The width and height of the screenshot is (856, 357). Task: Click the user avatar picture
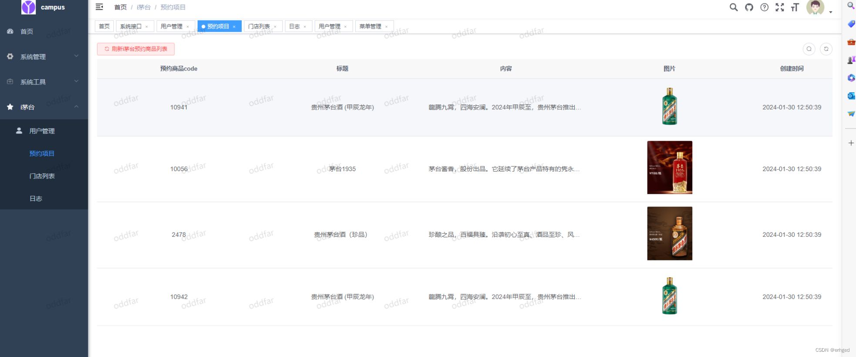point(815,7)
